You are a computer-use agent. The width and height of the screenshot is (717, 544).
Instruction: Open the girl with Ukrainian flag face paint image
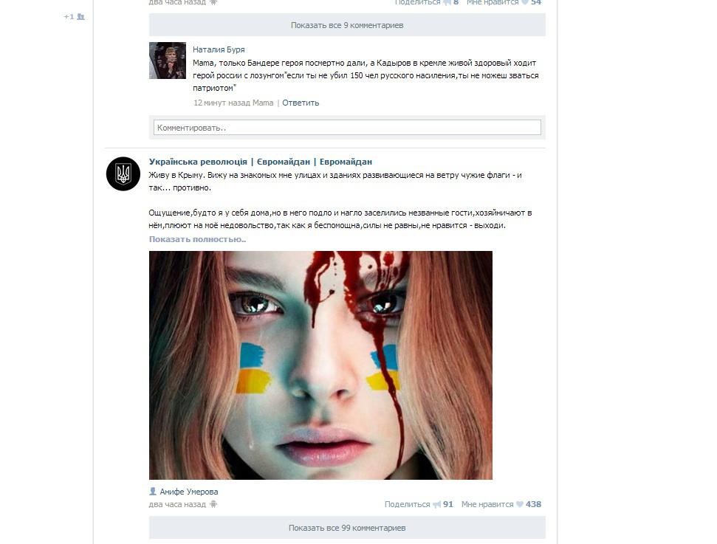[320, 365]
